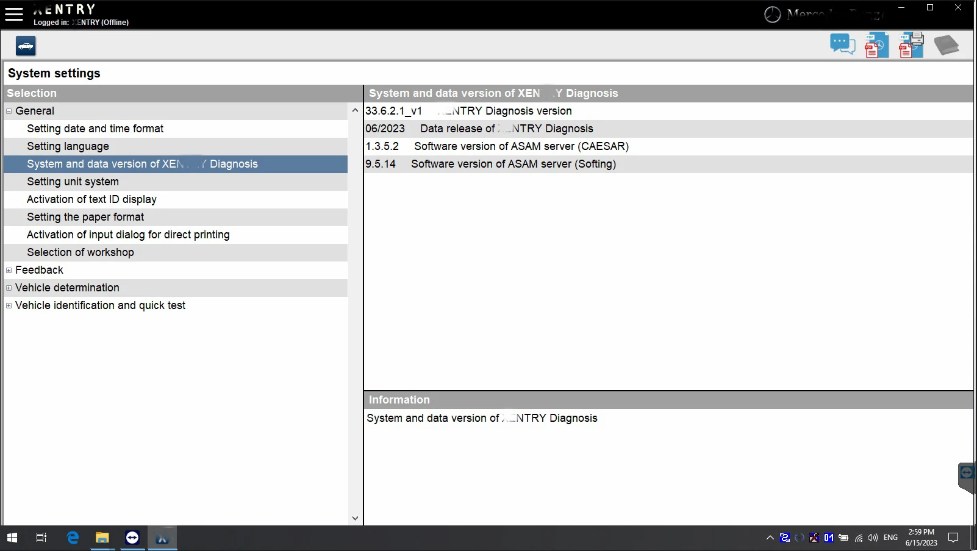This screenshot has height=551, width=977.
Task: Open the Wi-Fi network tray icon
Action: click(859, 538)
